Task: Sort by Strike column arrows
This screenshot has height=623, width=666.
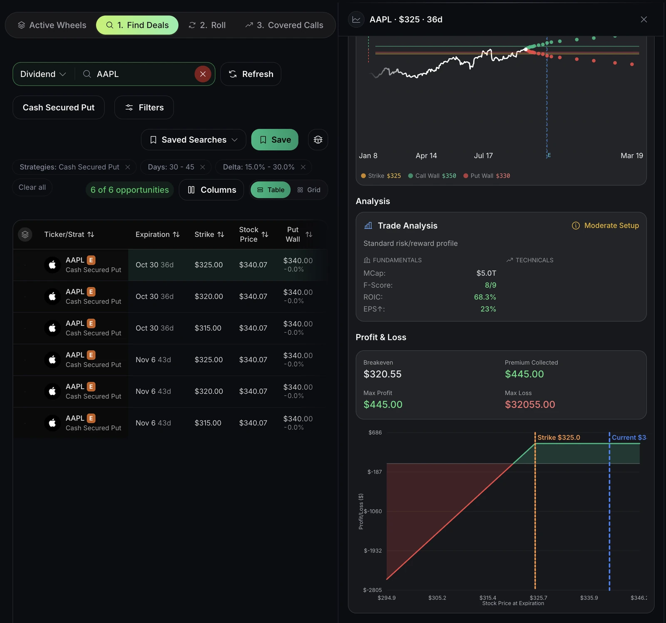Action: 221,235
